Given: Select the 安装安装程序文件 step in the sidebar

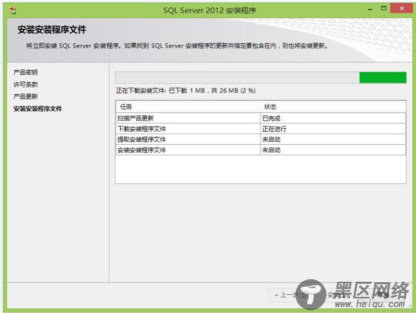Looking at the screenshot, I should [37, 109].
